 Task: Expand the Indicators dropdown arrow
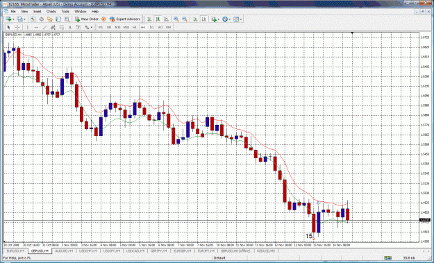(218, 19)
